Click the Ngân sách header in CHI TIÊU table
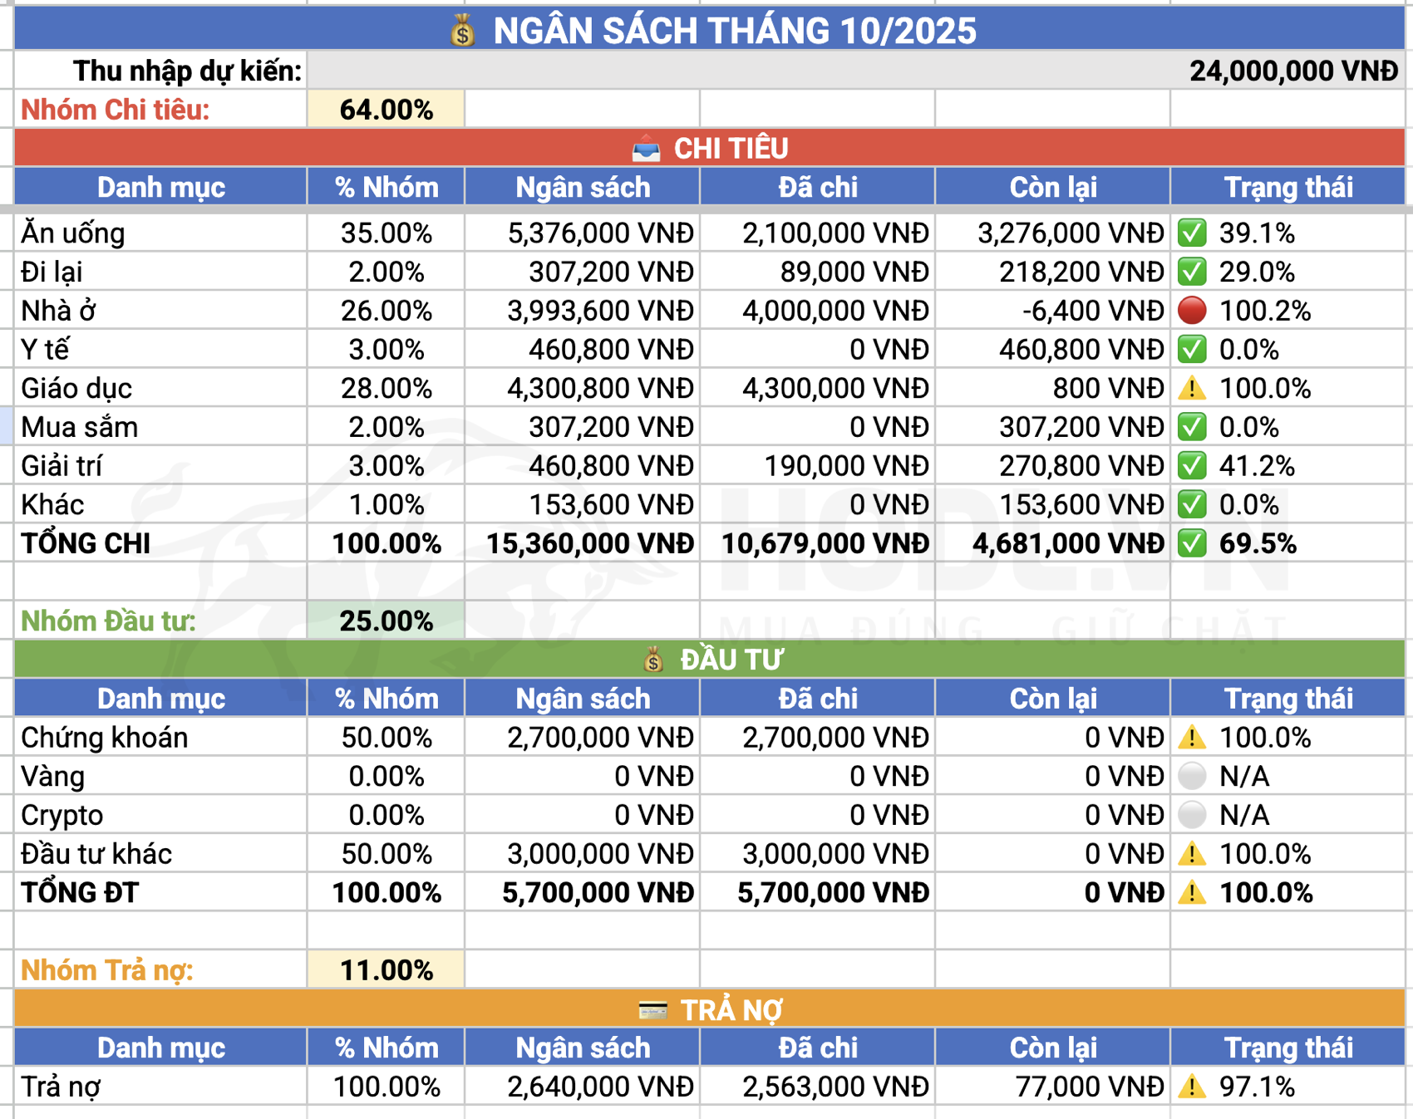The image size is (1413, 1119). [583, 188]
